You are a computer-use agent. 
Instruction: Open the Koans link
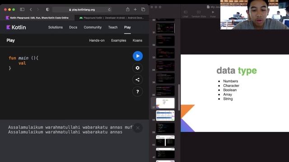click(x=137, y=40)
